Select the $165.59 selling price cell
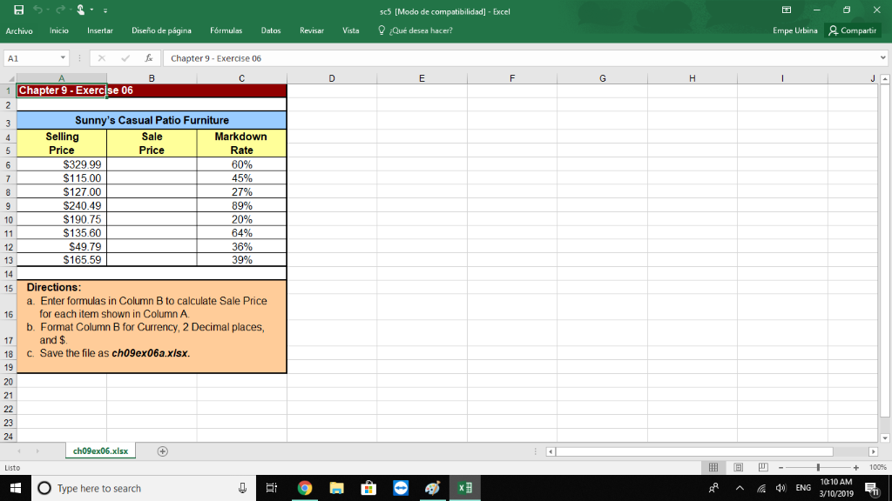 pyautogui.click(x=62, y=259)
